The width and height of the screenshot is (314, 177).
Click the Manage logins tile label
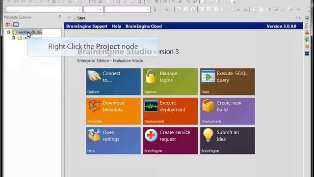coord(168,77)
